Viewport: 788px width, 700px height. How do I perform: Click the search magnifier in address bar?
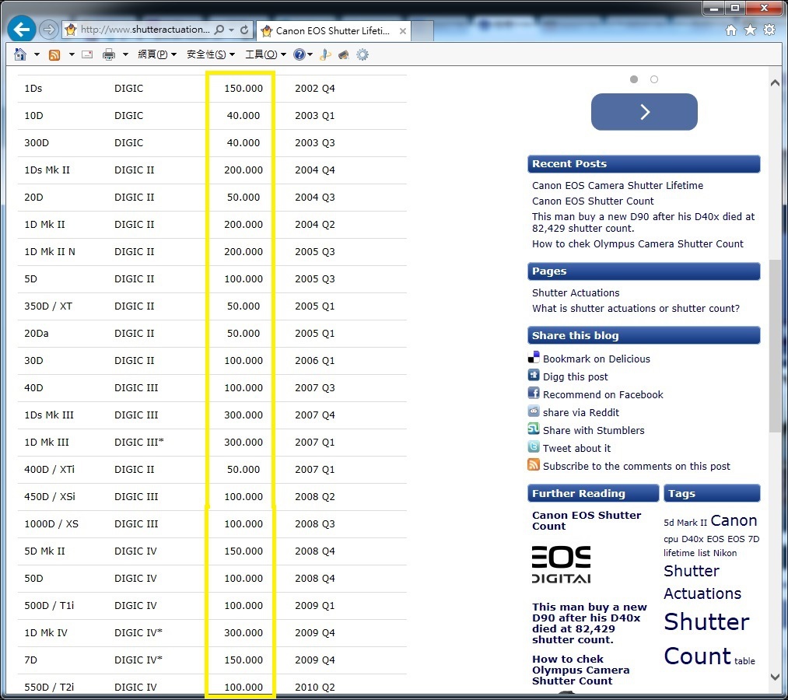point(219,30)
